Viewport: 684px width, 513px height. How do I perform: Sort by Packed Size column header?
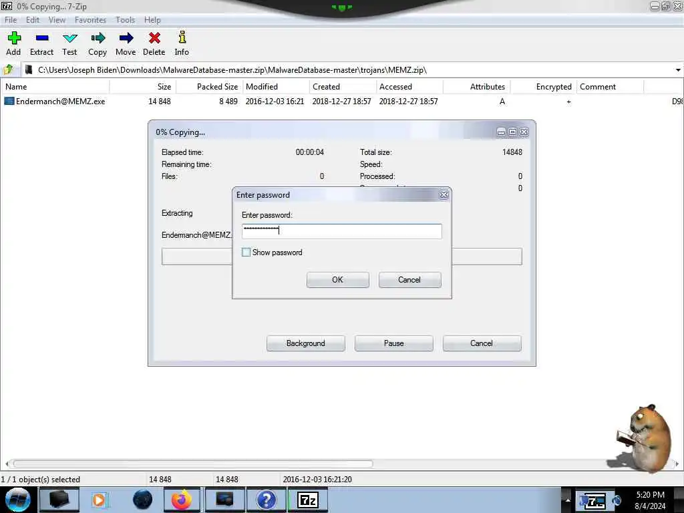pyautogui.click(x=209, y=87)
